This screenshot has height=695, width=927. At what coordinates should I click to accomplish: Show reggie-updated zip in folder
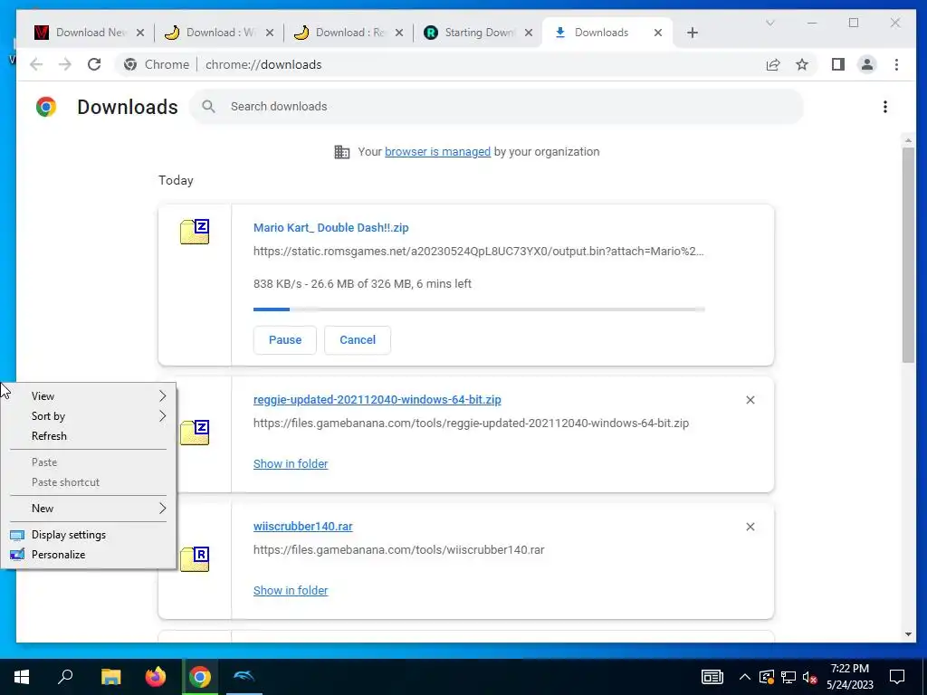coord(291,464)
